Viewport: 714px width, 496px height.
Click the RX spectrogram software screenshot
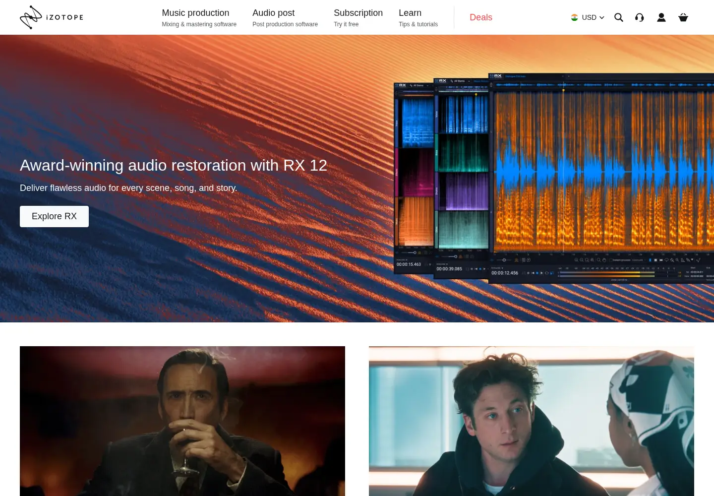pyautogui.click(x=553, y=179)
